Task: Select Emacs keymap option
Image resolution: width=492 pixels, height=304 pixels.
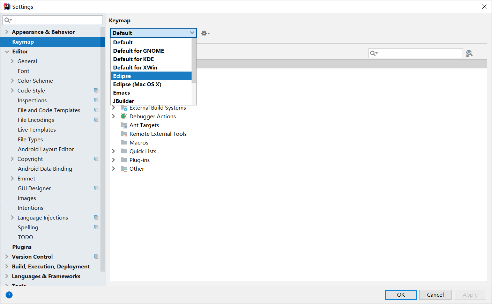Action: tap(151, 92)
